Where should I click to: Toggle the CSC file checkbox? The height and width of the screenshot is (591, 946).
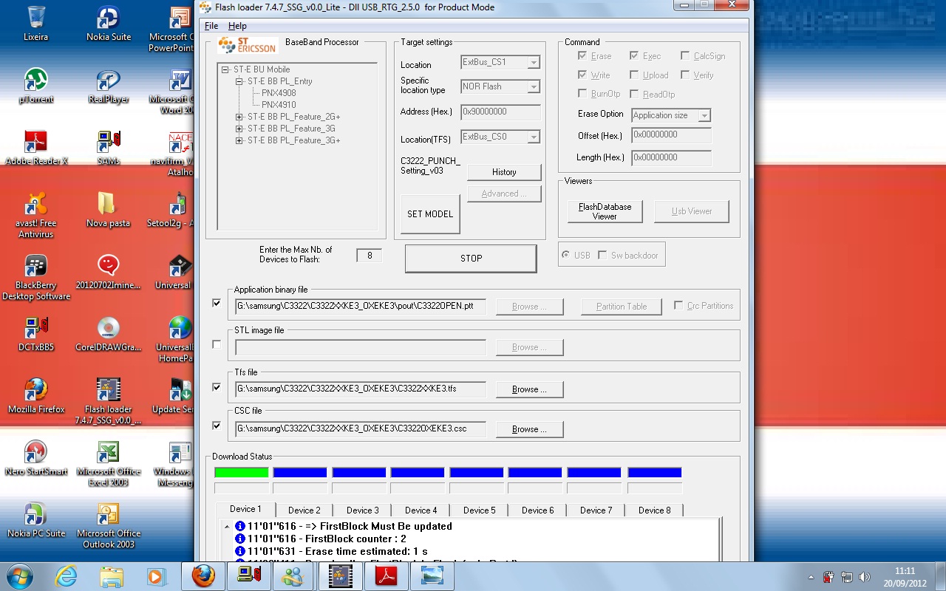click(217, 426)
